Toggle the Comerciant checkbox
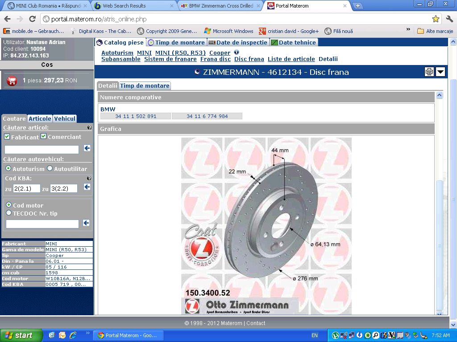This screenshot has width=457, height=342. point(43,136)
